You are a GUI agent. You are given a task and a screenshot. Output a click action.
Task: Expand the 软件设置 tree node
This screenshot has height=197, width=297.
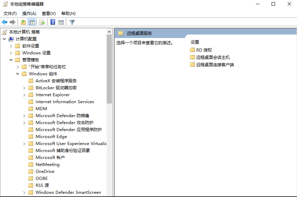tap(11, 46)
